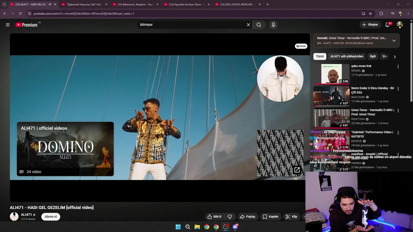Hide end screen cards with Gizle
Image resolution: width=413 pixels, height=232 pixels.
[x=301, y=46]
